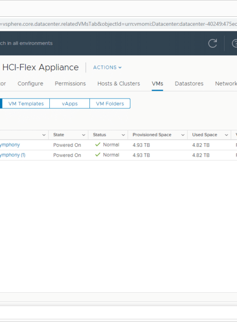Open the help icon in header
Screen dimensions: 237x322
(235, 43)
